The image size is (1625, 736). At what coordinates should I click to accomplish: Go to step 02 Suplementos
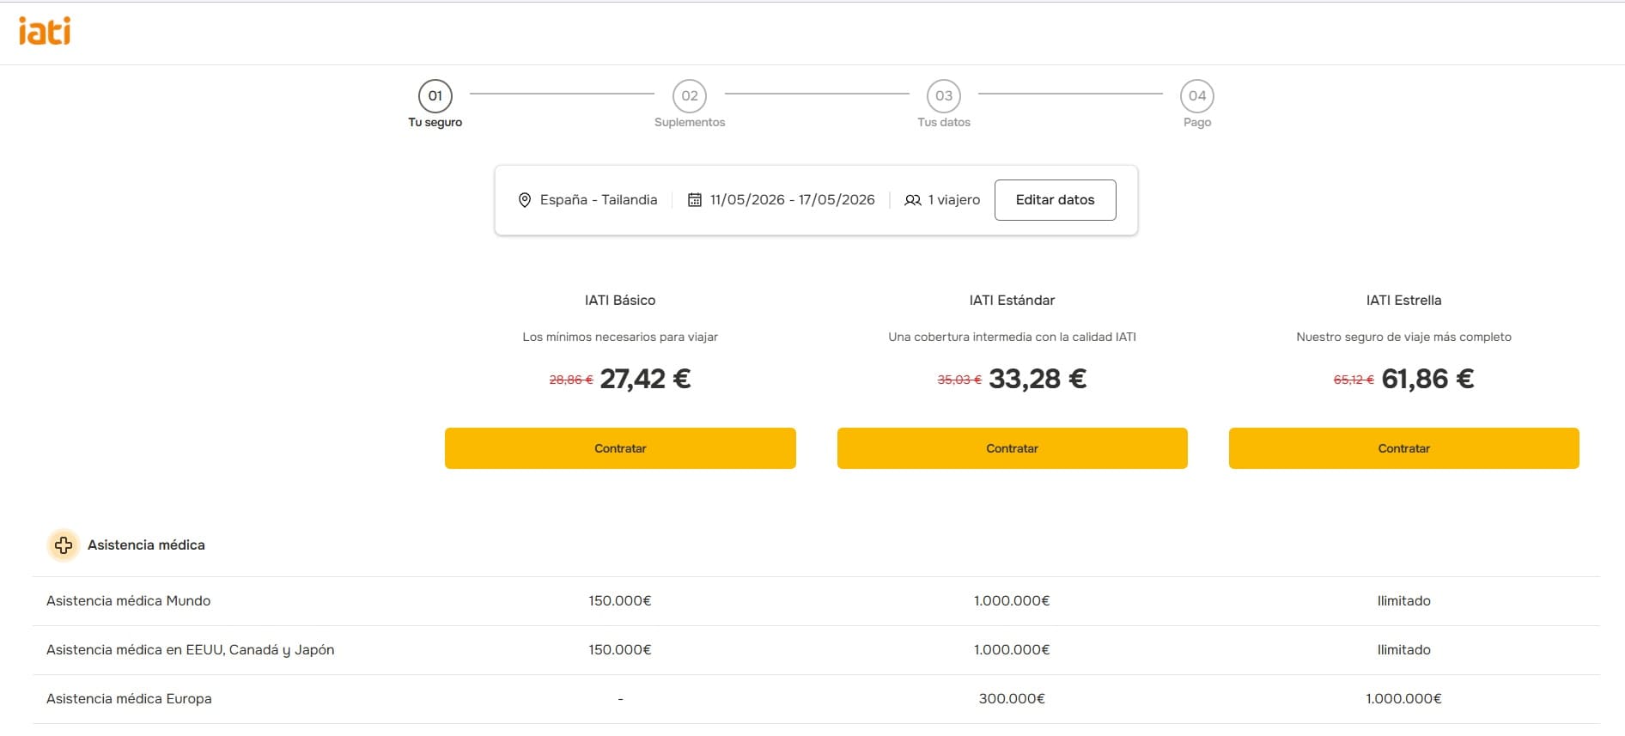pos(690,104)
